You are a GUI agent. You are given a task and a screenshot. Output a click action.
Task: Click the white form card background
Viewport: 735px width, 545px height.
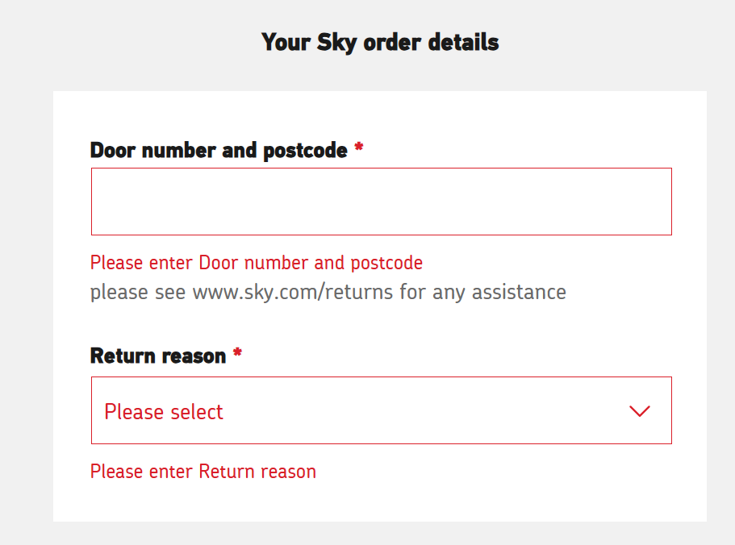point(381,500)
